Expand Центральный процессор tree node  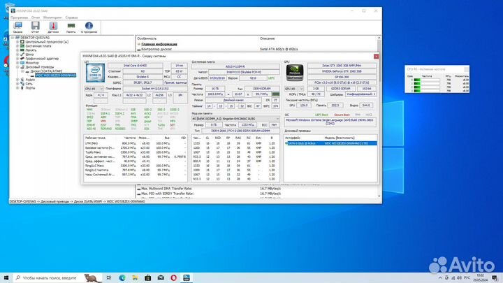click(17, 42)
